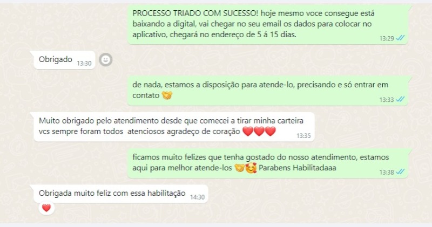The height and width of the screenshot is (227, 432).
Task: Select the 'Obrigado' message bubble
Action: [x=64, y=60]
